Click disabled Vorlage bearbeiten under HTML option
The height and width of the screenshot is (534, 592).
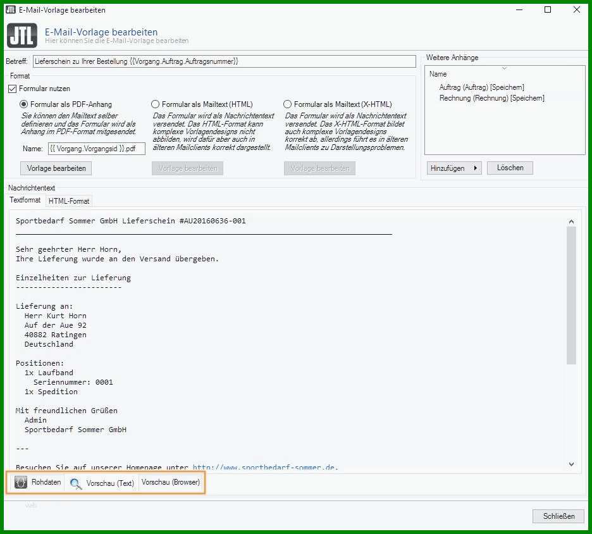[188, 168]
